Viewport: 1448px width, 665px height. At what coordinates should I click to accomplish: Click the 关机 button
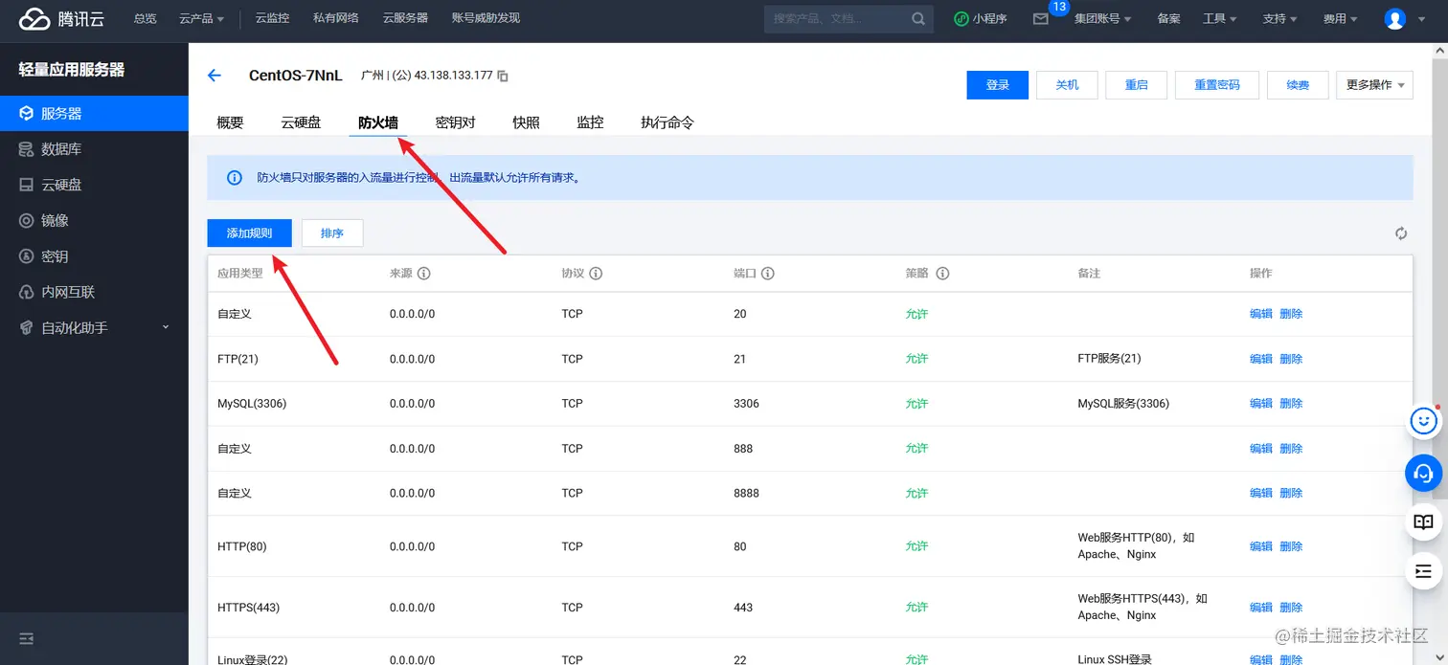click(x=1067, y=85)
